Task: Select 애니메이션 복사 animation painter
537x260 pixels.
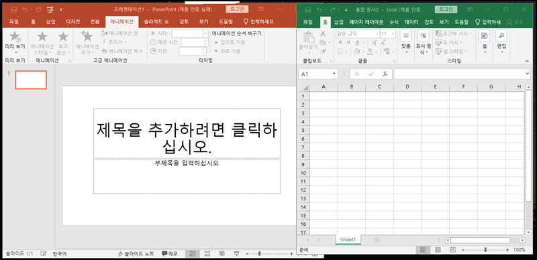Action: point(122,51)
